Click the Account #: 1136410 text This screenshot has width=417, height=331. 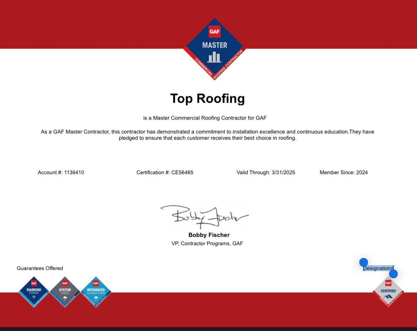pos(61,172)
